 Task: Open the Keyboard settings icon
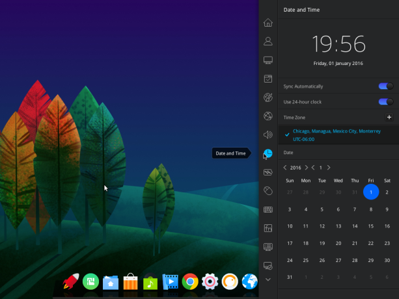tap(268, 209)
